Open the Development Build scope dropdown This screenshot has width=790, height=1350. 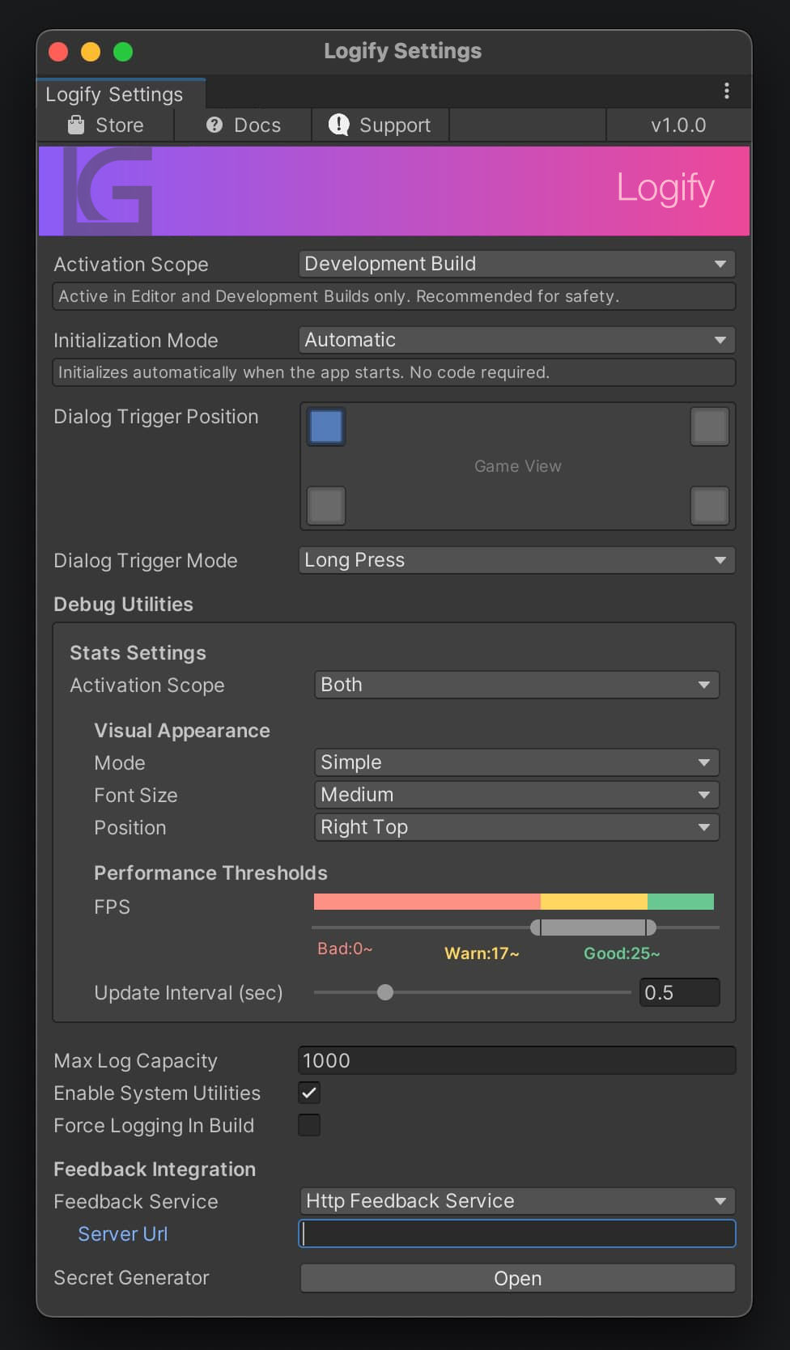click(516, 264)
